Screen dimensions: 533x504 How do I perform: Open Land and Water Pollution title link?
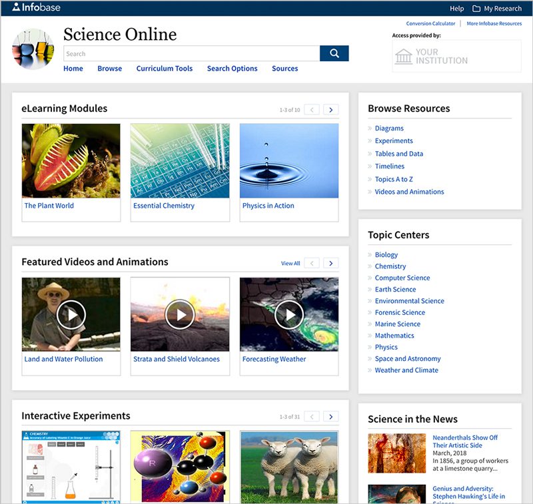tap(63, 359)
